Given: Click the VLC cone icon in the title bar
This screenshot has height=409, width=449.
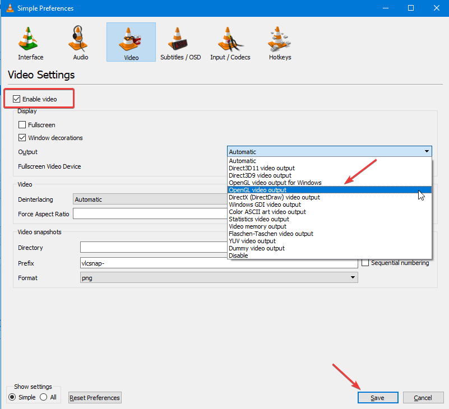Looking at the screenshot, I should tap(8, 8).
